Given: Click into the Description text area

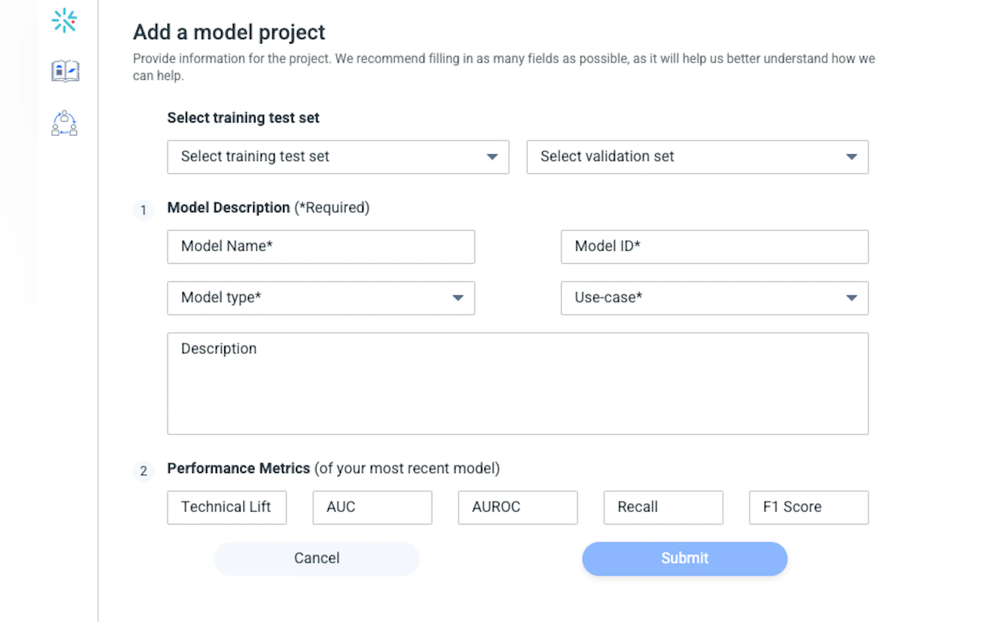Looking at the screenshot, I should tap(517, 383).
